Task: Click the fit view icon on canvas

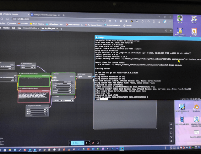Action: (x=171, y=133)
